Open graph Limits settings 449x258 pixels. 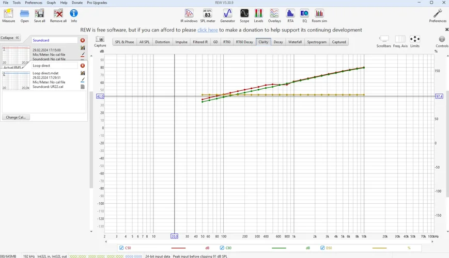pyautogui.click(x=415, y=41)
